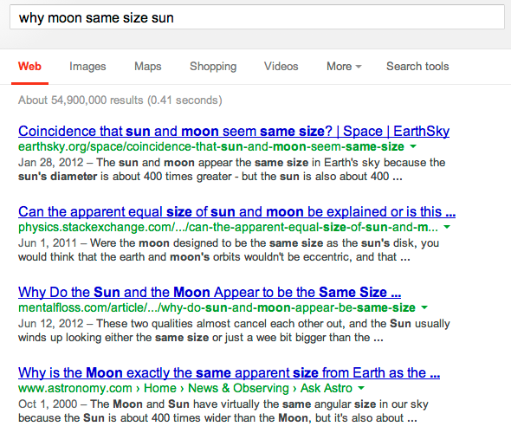
Task: Expand the green arrow beside earthsky.org URL
Action: (x=413, y=146)
